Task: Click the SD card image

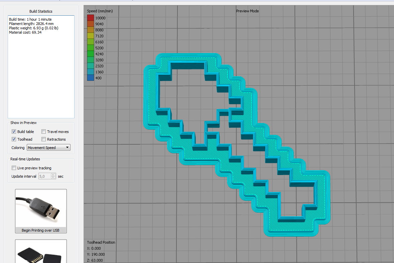Action: [41, 251]
